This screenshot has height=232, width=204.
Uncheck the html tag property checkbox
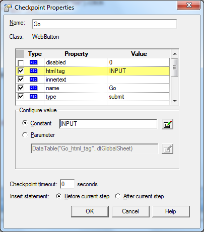tap(21, 71)
